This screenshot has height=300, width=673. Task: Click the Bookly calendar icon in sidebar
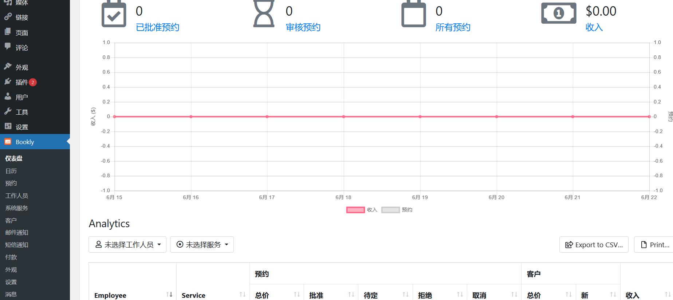coord(8,142)
